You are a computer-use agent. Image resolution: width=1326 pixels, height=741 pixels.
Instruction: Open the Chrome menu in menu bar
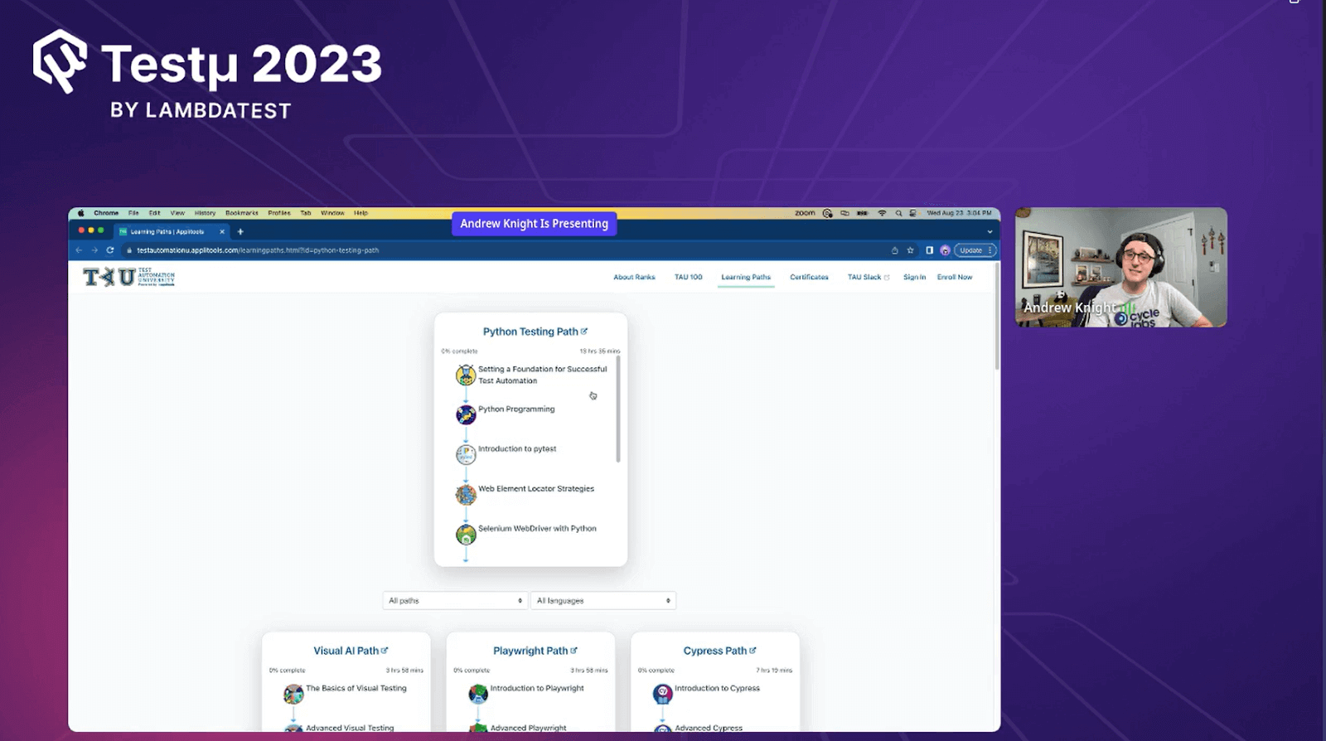106,213
